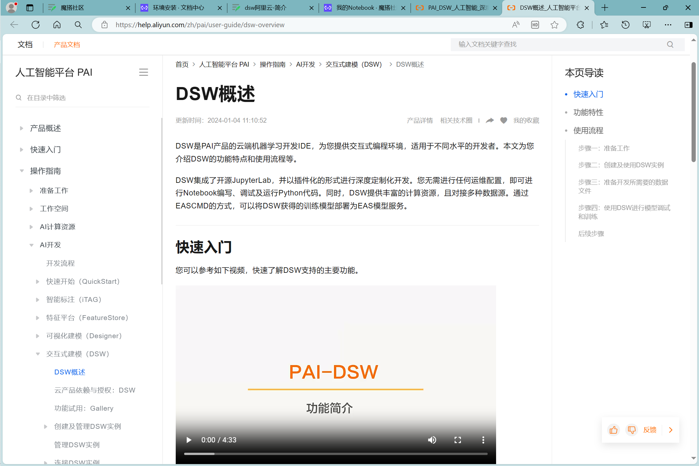The image size is (699, 466).
Task: Open video more options menu
Action: [483, 440]
